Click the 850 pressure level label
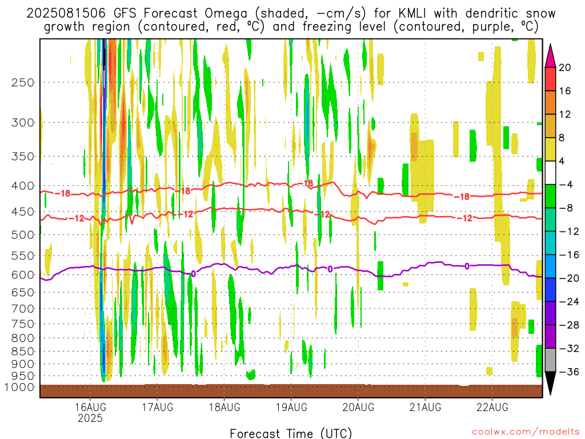Image resolution: width=585 pixels, height=439 pixels. (23, 352)
